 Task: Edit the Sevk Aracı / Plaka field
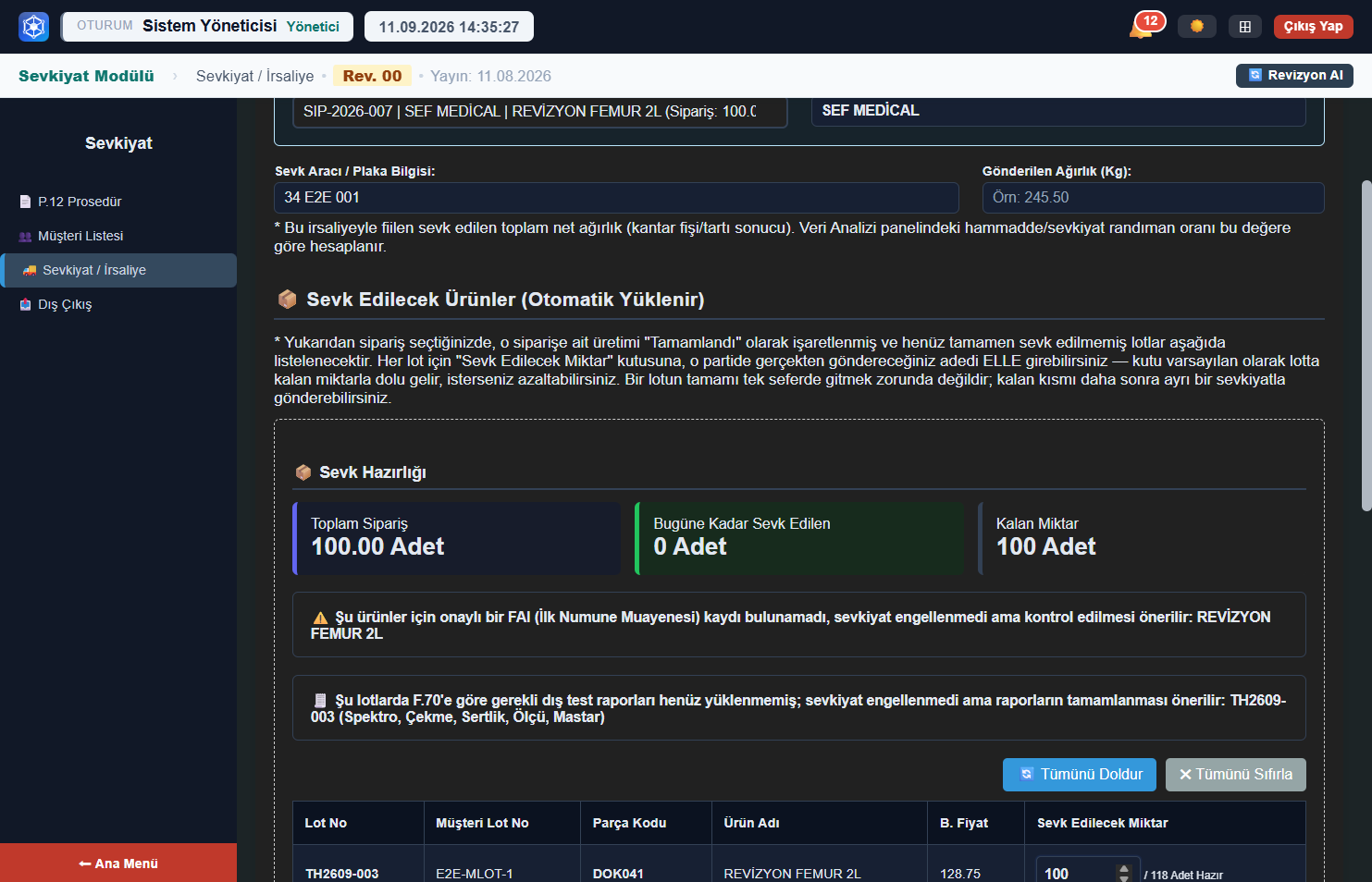(x=616, y=198)
